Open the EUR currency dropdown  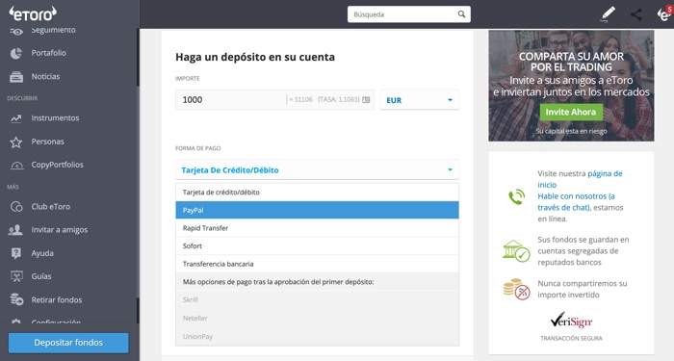coord(420,100)
